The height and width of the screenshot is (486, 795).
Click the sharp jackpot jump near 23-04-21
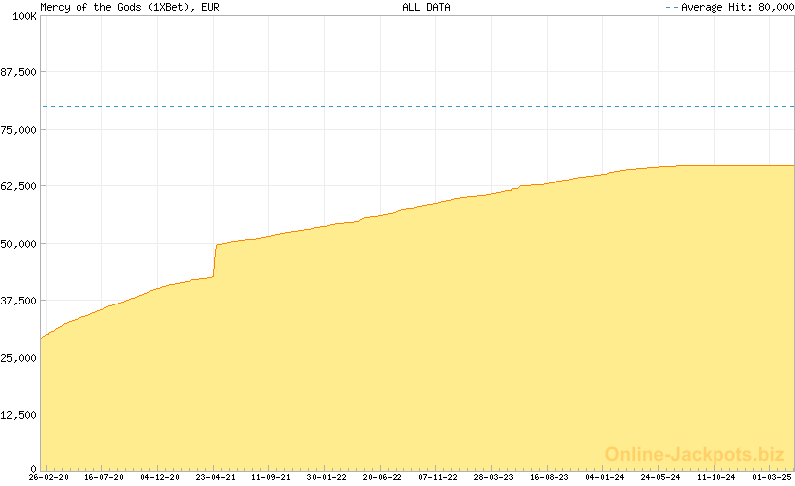[x=215, y=260]
